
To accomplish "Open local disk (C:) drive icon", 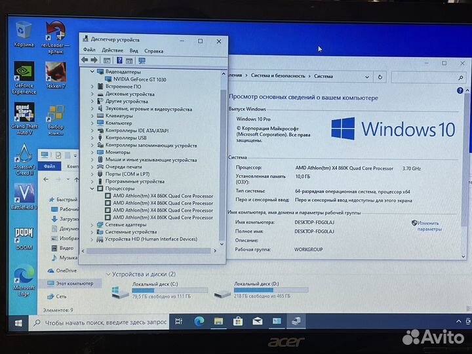I will click(120, 292).
